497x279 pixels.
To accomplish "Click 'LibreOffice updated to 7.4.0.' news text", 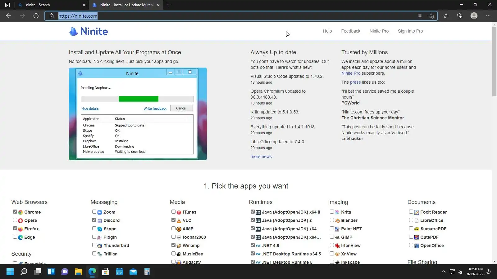I will click(278, 142).
